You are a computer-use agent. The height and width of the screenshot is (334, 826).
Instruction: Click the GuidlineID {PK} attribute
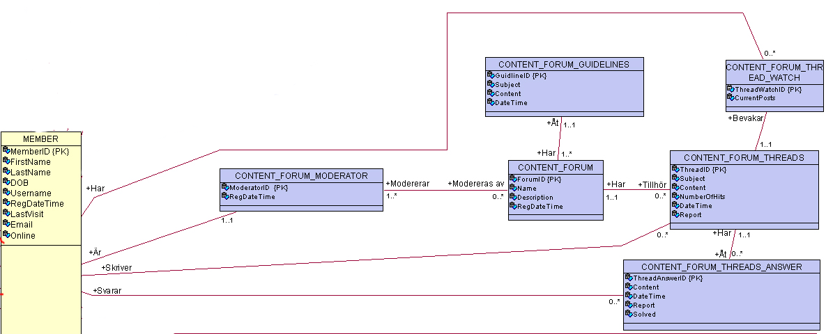521,76
